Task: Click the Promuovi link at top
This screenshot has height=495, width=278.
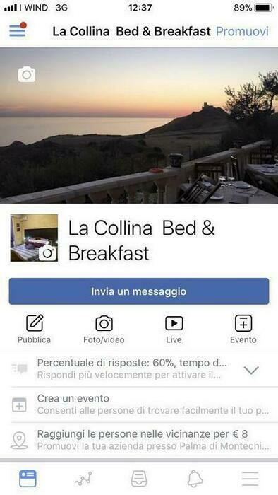Action: (x=242, y=31)
